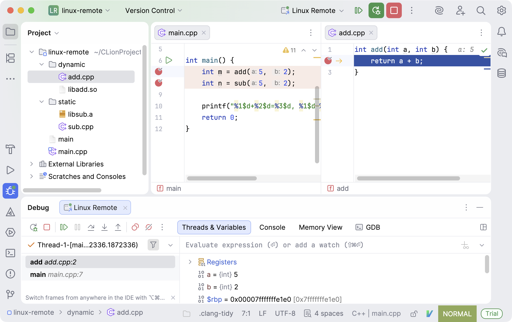Open the Database tool window icon
Screen dimensions: 512x322
501,73
